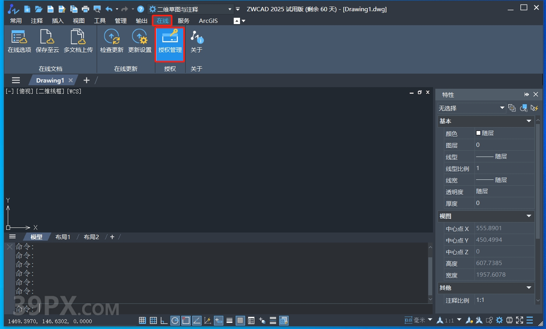Toggle transparency display in the status bar

pyautogui.click(x=240, y=320)
